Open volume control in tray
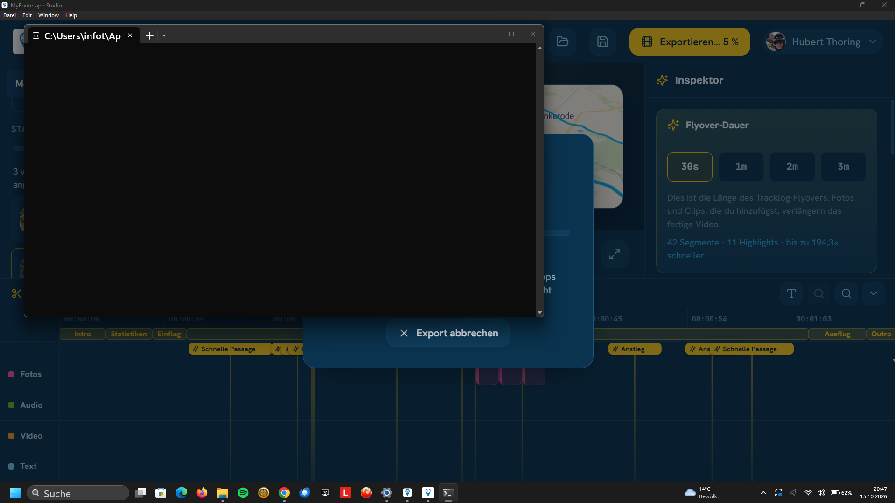 tap(821, 493)
